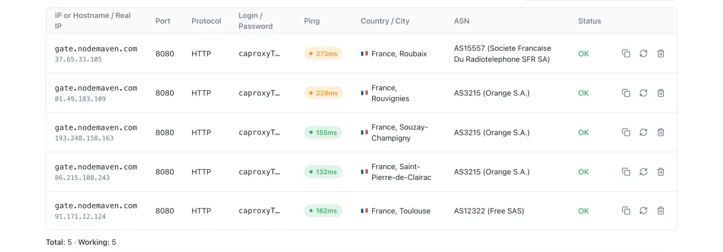The width and height of the screenshot is (723, 252).
Task: Remove the 193.248.158.163 proxy
Action: click(661, 132)
